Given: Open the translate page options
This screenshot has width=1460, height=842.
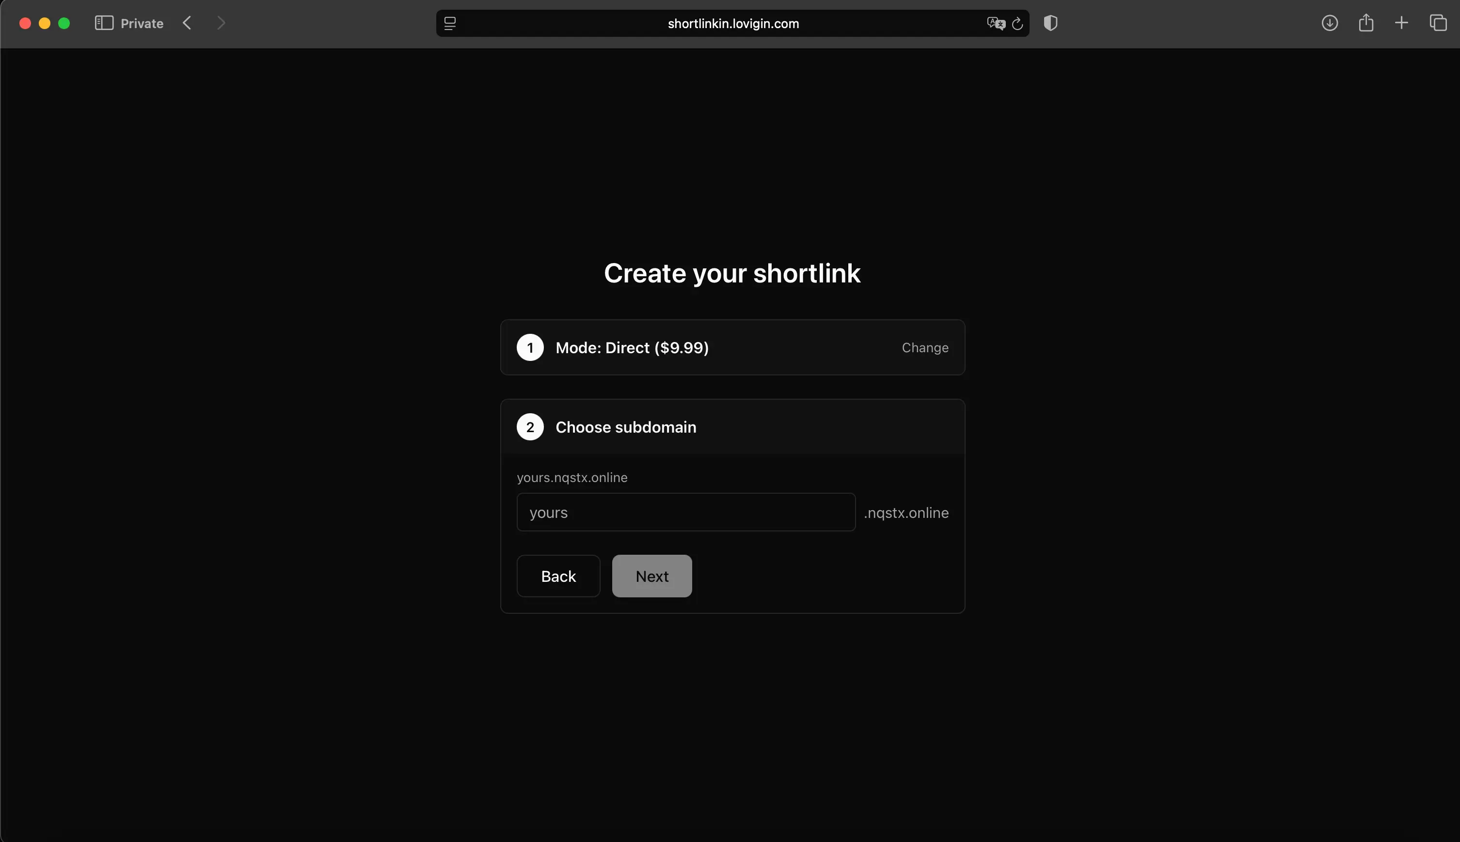Looking at the screenshot, I should coord(996,23).
